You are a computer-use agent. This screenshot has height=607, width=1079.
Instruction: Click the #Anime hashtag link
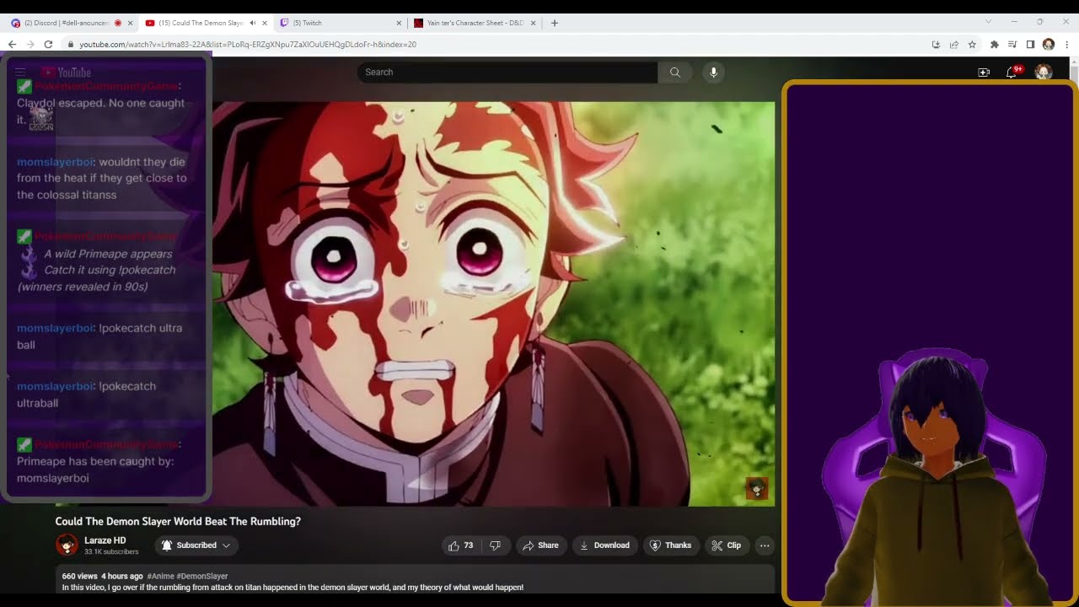pyautogui.click(x=160, y=577)
